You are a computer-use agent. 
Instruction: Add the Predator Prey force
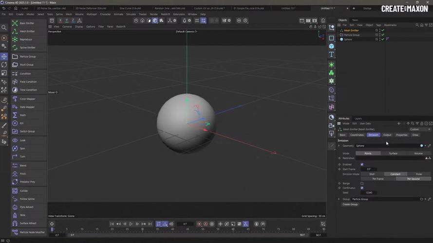click(27, 182)
